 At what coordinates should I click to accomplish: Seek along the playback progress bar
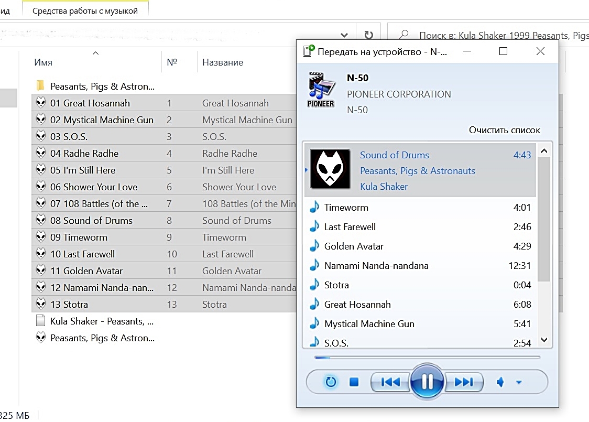point(427,358)
